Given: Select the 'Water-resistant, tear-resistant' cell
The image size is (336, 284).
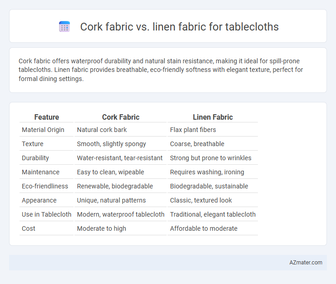Looking at the screenshot, I should tap(121, 158).
